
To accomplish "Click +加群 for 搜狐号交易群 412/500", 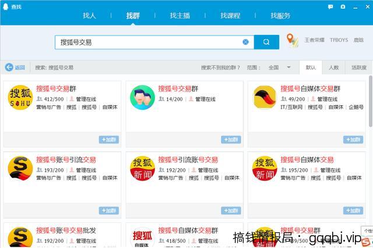I will 109,140.
